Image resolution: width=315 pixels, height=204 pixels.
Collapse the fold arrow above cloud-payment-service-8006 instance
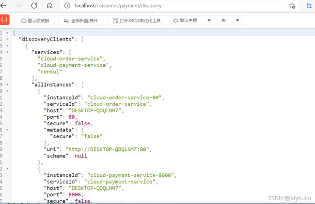7,169
